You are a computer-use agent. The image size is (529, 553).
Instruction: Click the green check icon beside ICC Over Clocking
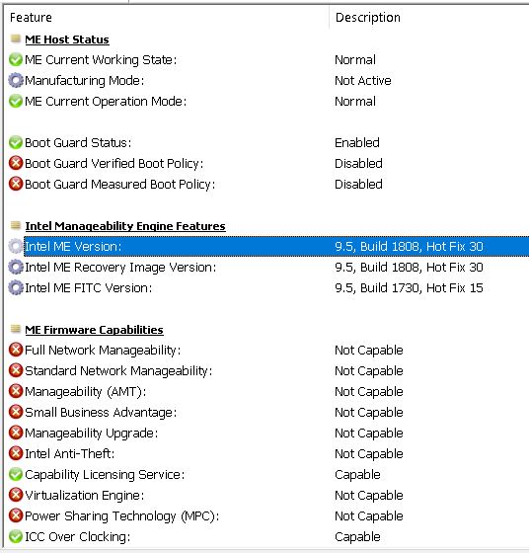pos(16,536)
